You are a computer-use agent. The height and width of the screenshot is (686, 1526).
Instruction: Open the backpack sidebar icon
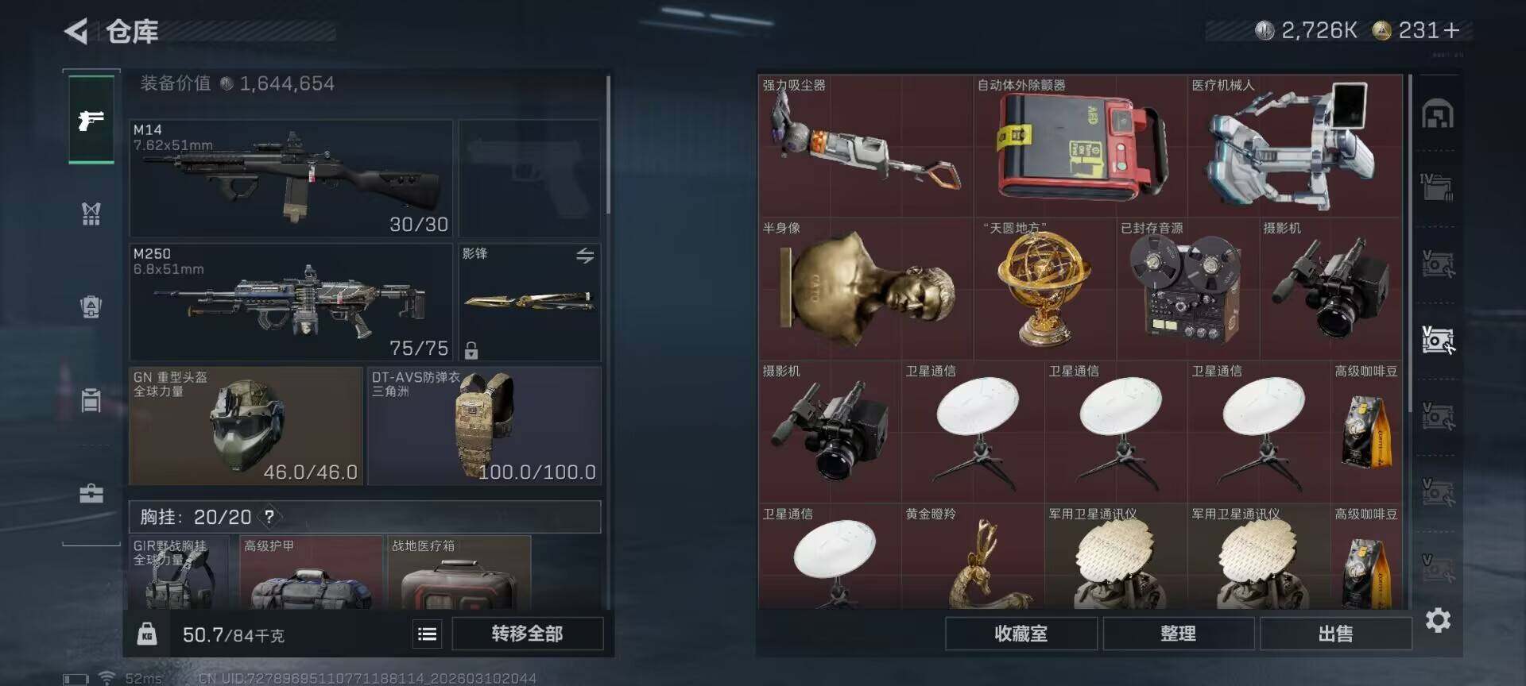click(x=91, y=306)
